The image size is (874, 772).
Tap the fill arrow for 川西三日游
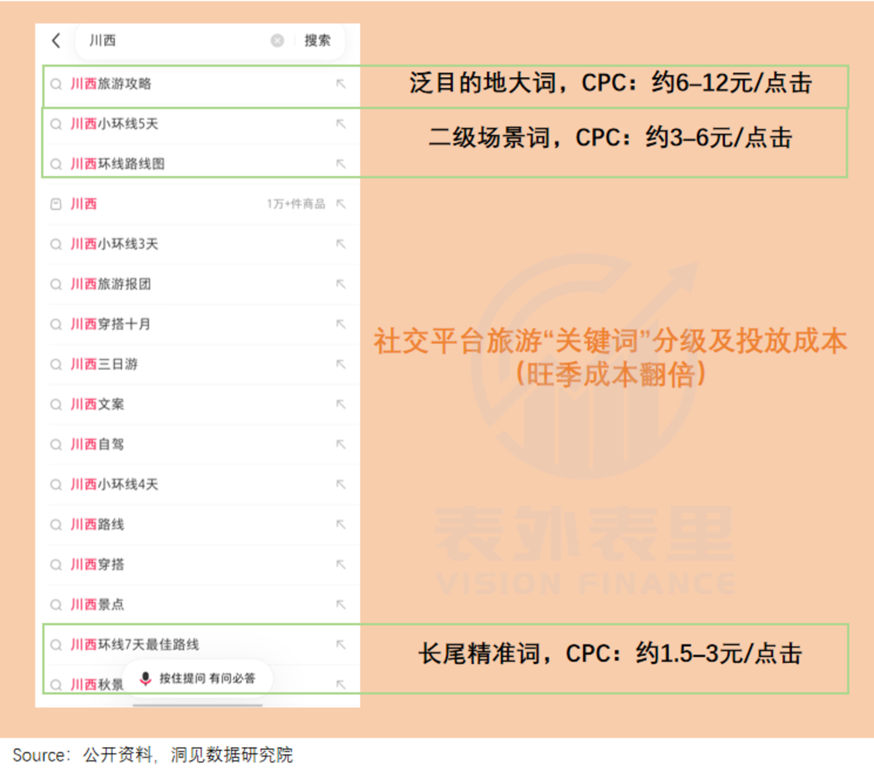(341, 364)
